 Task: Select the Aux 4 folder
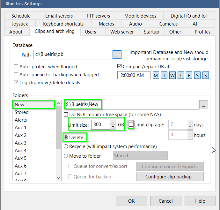[34, 151]
